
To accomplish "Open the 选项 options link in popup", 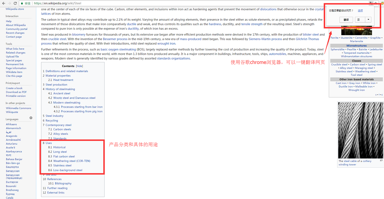I will pos(360,11).
